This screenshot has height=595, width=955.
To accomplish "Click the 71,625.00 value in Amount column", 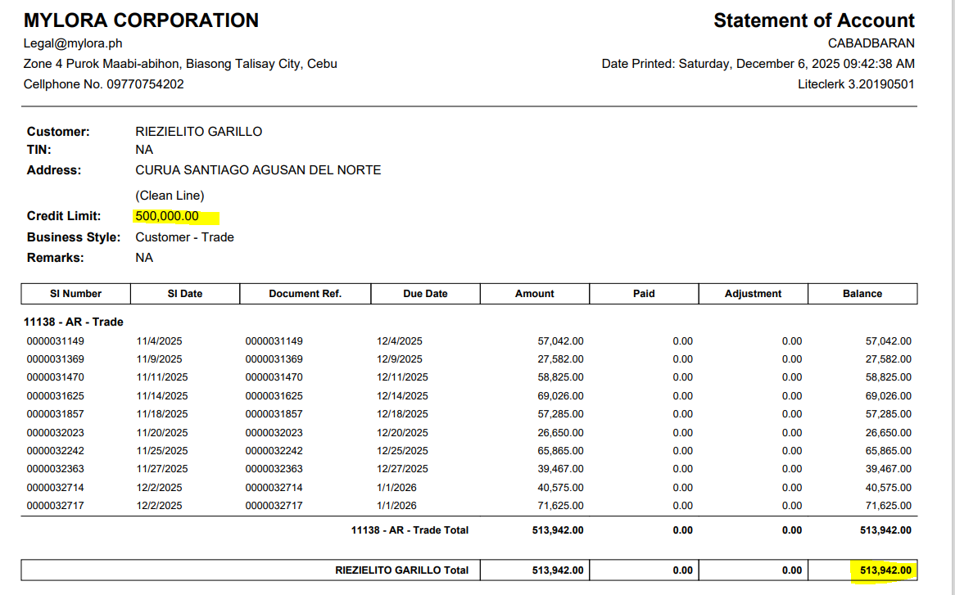I will point(560,506).
